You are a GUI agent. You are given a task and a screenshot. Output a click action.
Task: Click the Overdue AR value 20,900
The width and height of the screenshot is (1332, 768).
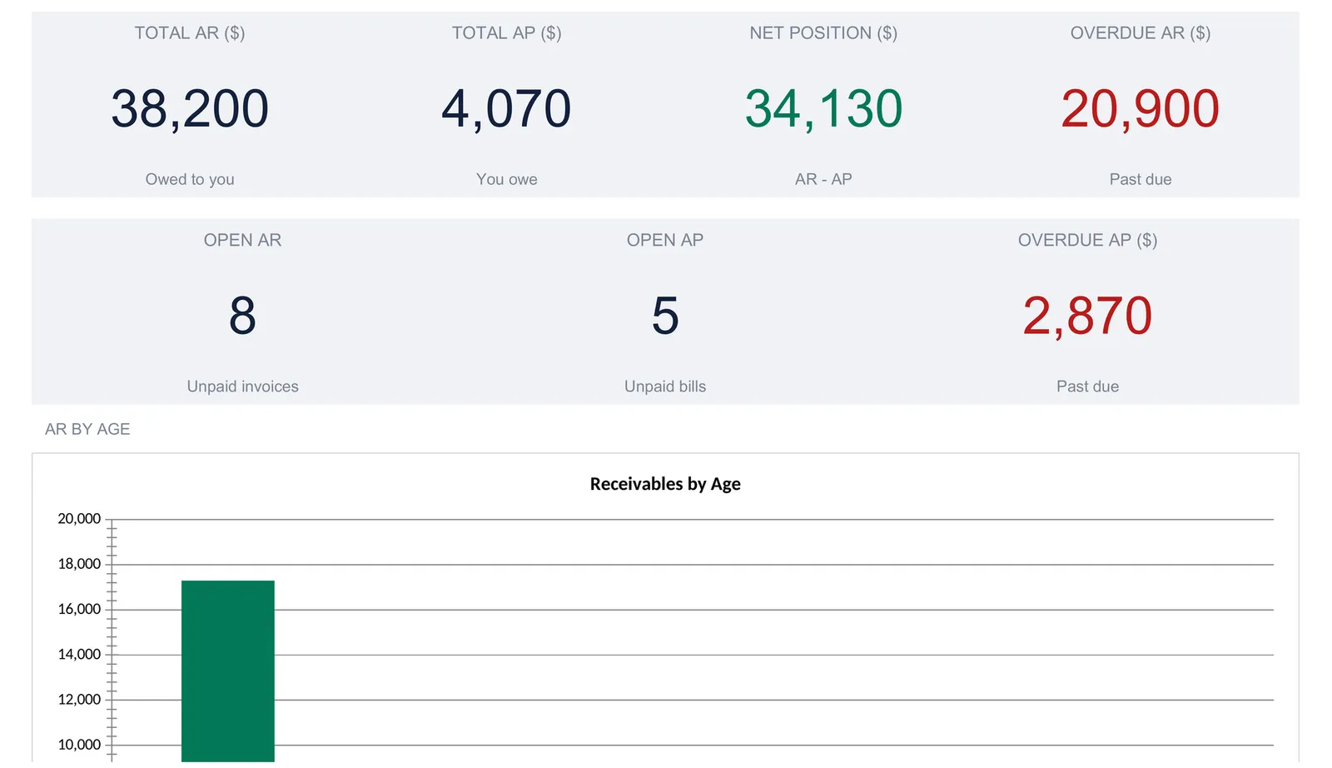point(1141,108)
